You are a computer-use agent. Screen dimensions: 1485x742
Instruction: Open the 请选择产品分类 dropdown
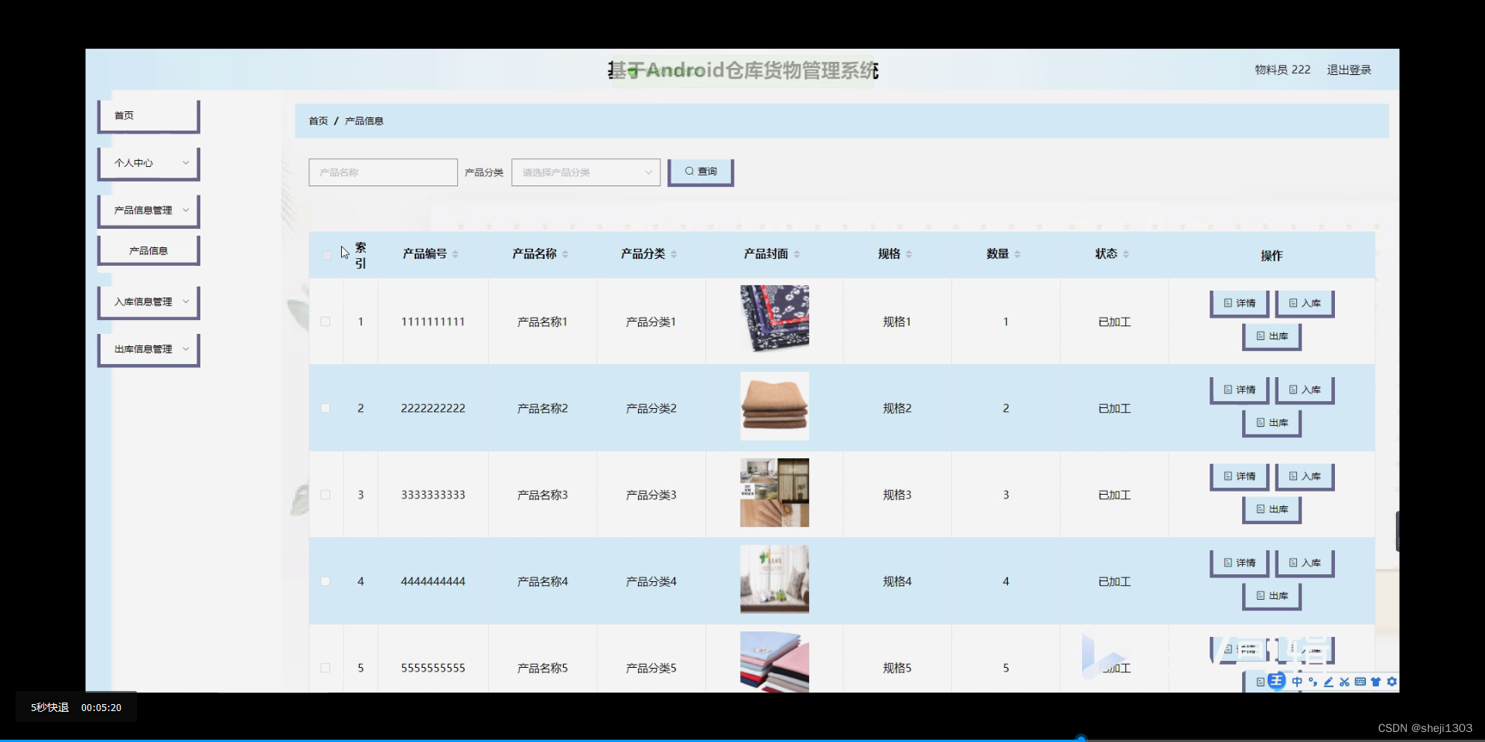click(x=585, y=172)
